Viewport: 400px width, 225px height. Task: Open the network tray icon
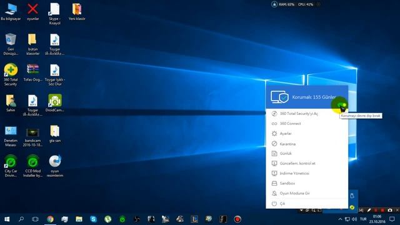click(347, 219)
